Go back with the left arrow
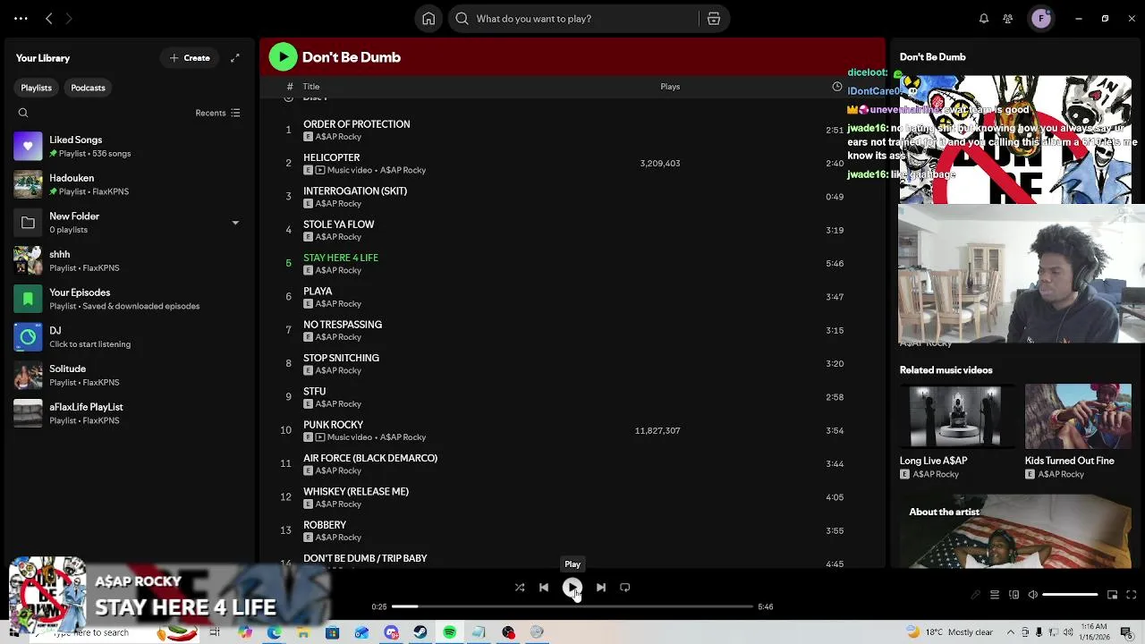The image size is (1145, 644). point(49,19)
